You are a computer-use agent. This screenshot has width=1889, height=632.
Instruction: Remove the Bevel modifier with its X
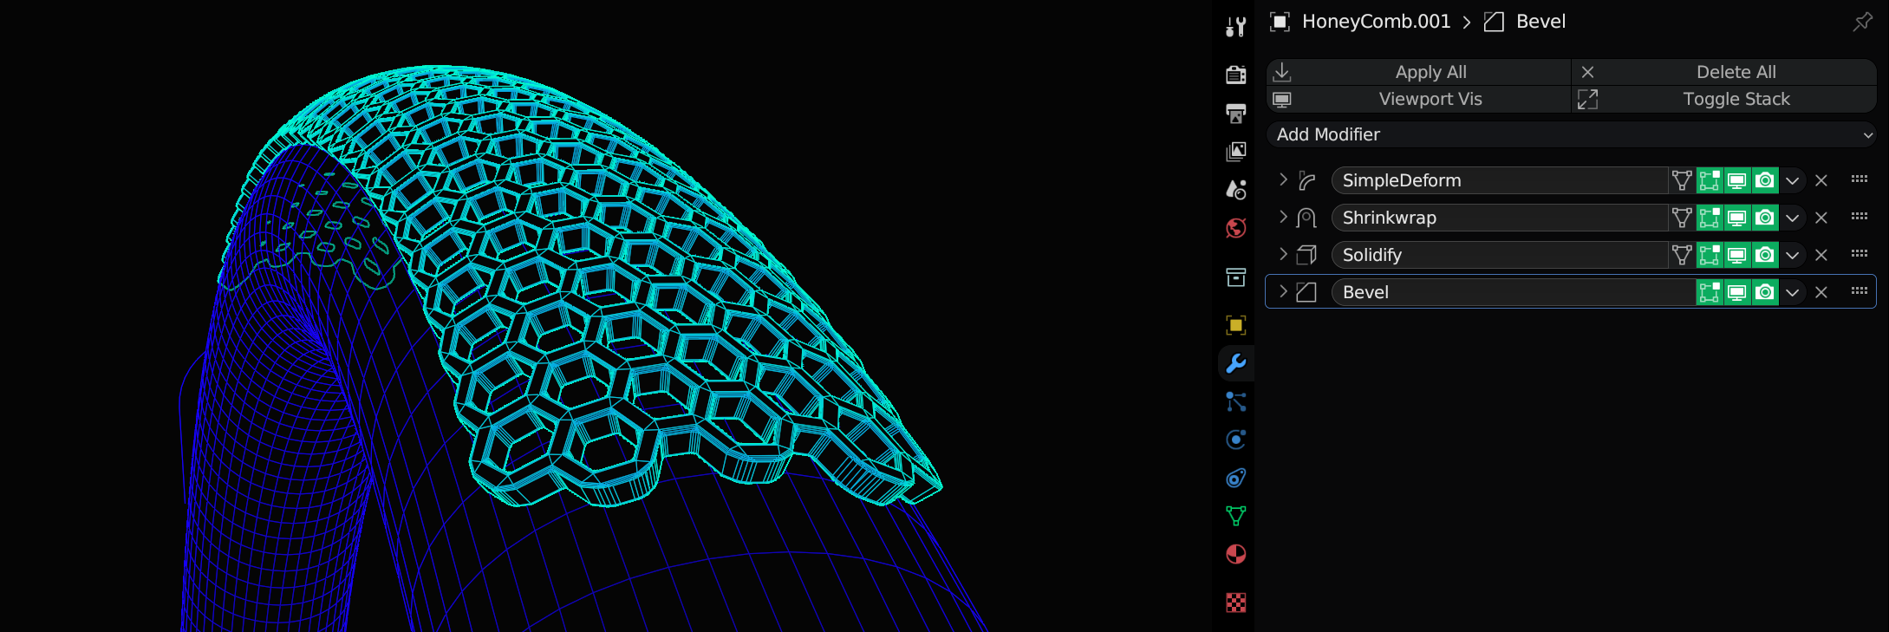click(x=1821, y=292)
